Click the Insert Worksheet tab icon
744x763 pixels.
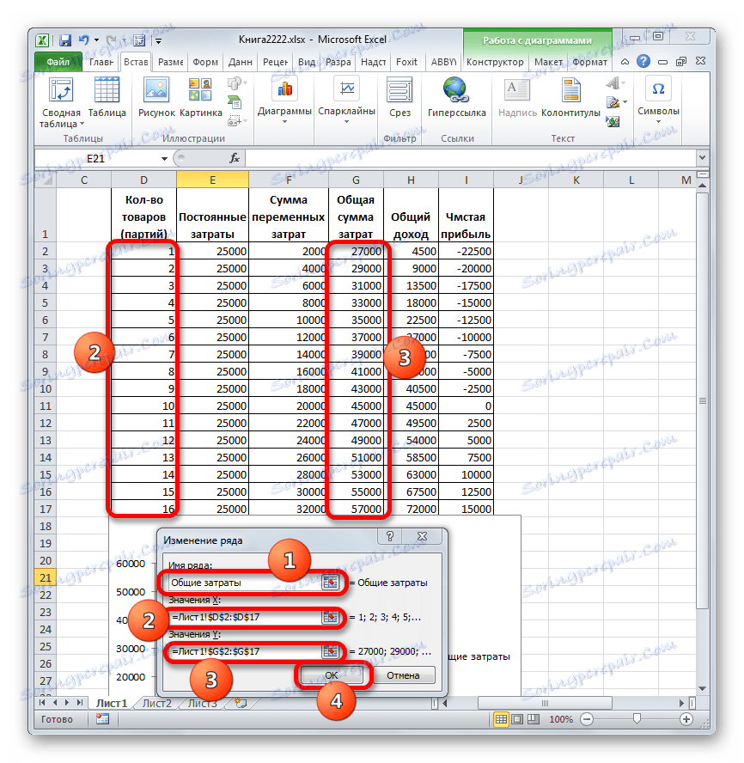pyautogui.click(x=241, y=703)
